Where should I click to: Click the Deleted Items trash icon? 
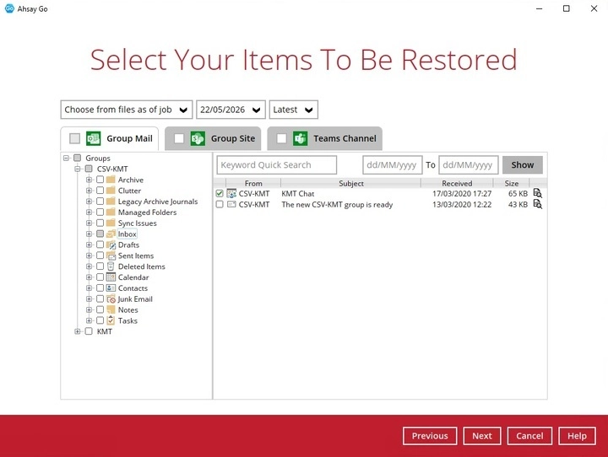pos(111,266)
